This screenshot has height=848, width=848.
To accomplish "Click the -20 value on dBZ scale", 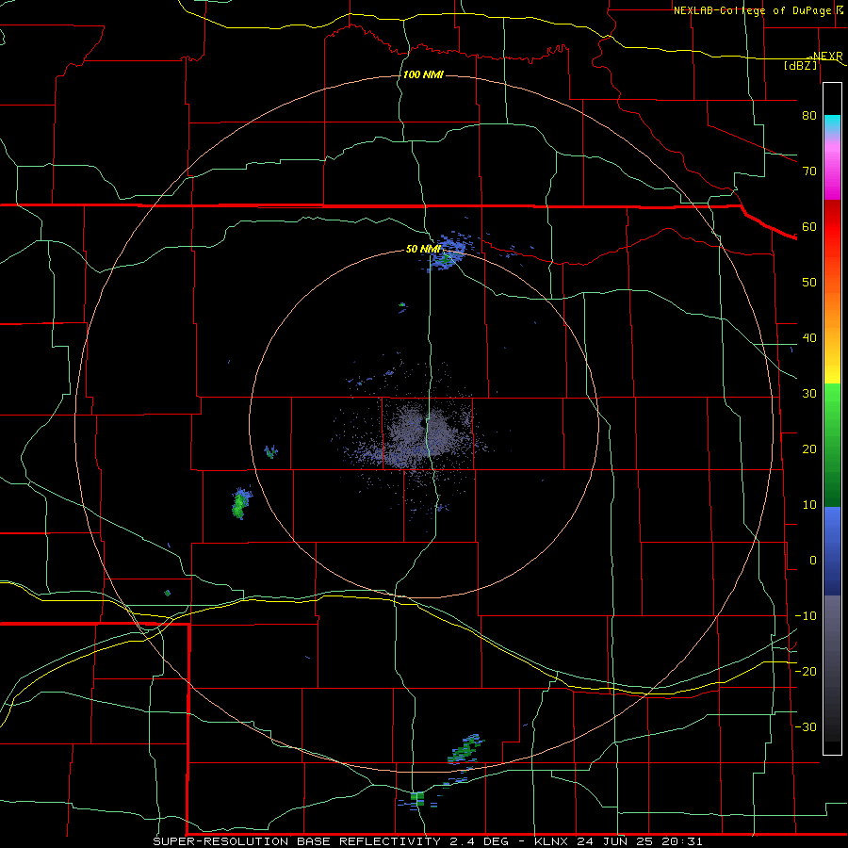I will (x=806, y=672).
